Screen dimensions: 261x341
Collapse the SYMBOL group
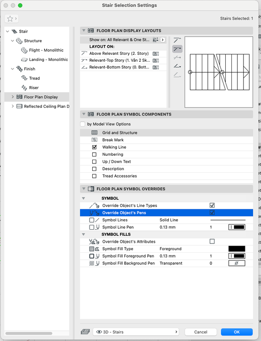tap(84, 198)
